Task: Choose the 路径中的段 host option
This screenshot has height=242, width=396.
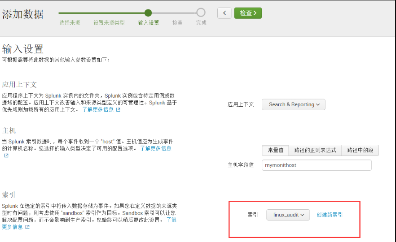Action: click(360, 150)
